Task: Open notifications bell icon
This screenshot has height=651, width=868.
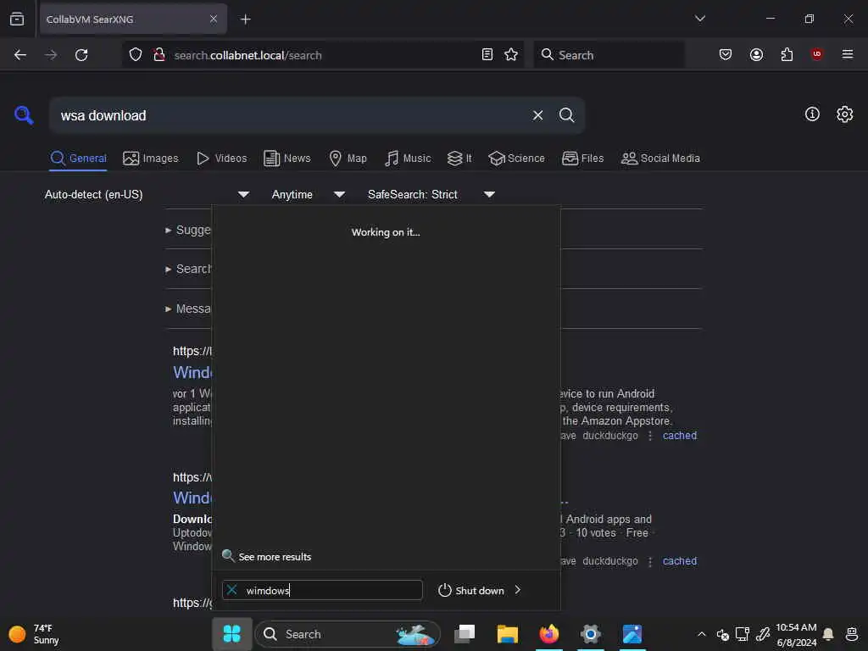Action: [827, 634]
